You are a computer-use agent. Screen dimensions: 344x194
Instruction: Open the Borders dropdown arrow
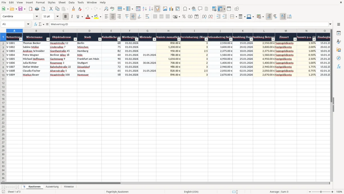[236, 17]
